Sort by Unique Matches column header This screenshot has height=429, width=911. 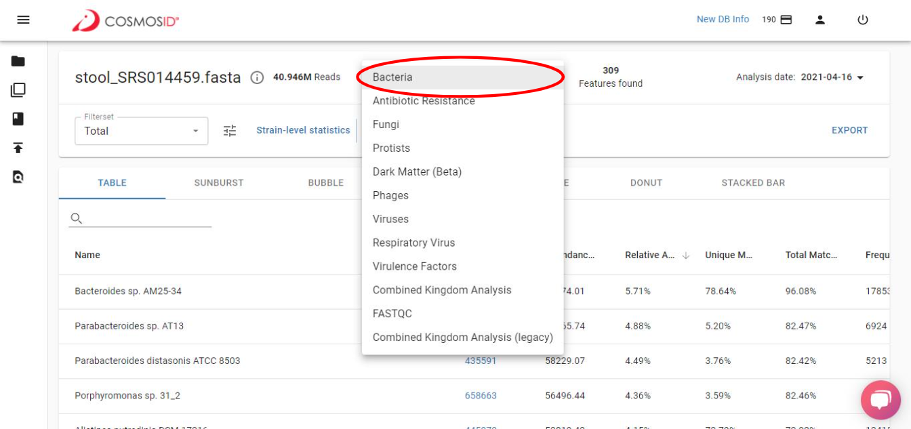coord(729,255)
